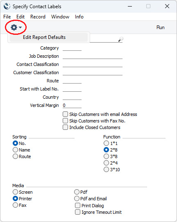The image size is (177, 222).
Task: Click the application logo in title bar
Action: (7, 7)
